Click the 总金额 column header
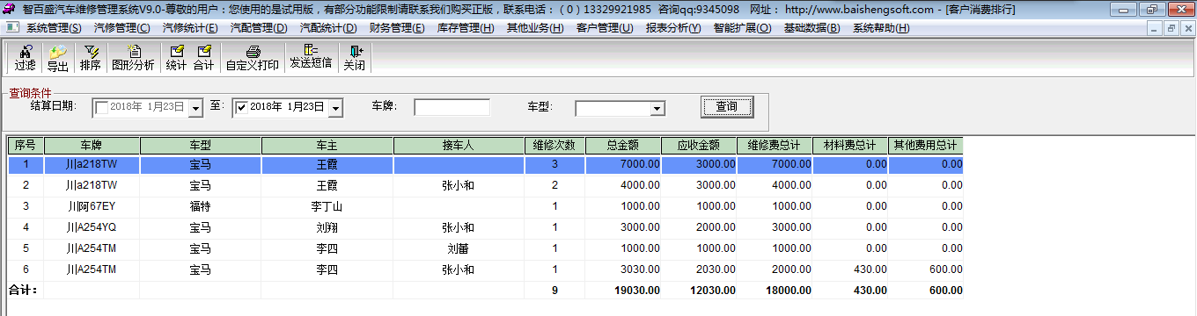The height and width of the screenshot is (316, 1197). coord(623,146)
